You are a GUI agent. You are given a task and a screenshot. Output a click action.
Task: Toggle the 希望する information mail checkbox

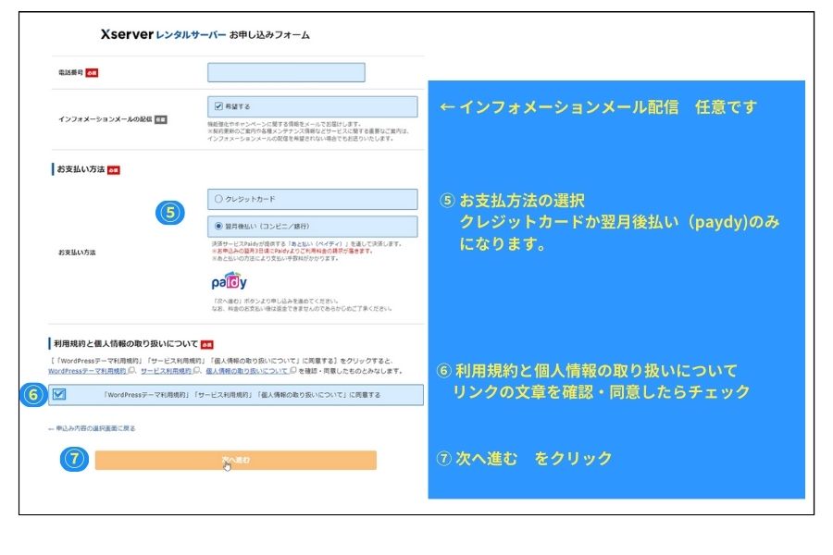[x=218, y=106]
